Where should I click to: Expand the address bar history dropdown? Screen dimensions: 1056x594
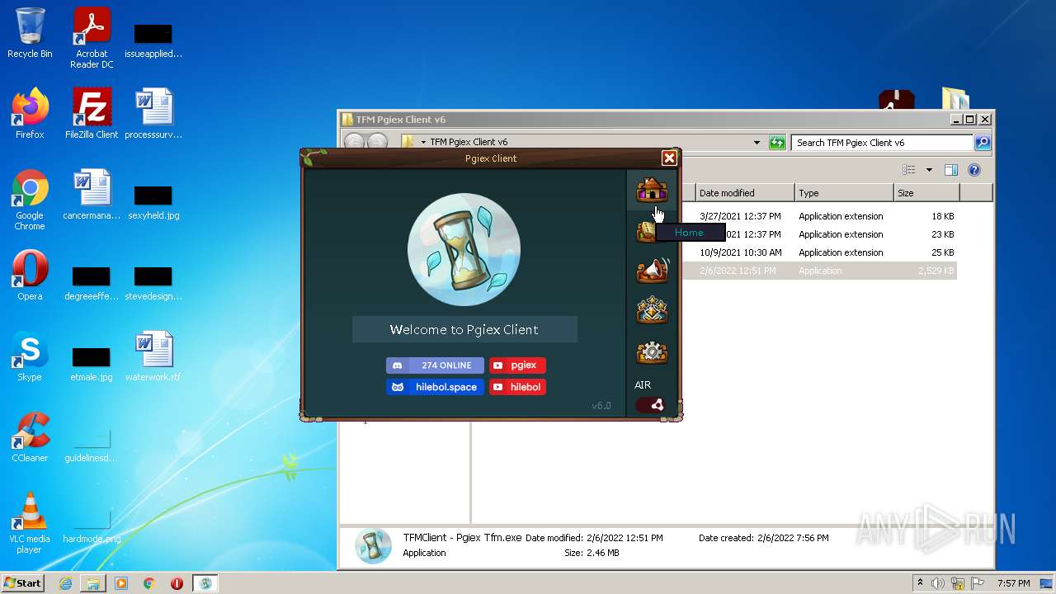(x=757, y=143)
